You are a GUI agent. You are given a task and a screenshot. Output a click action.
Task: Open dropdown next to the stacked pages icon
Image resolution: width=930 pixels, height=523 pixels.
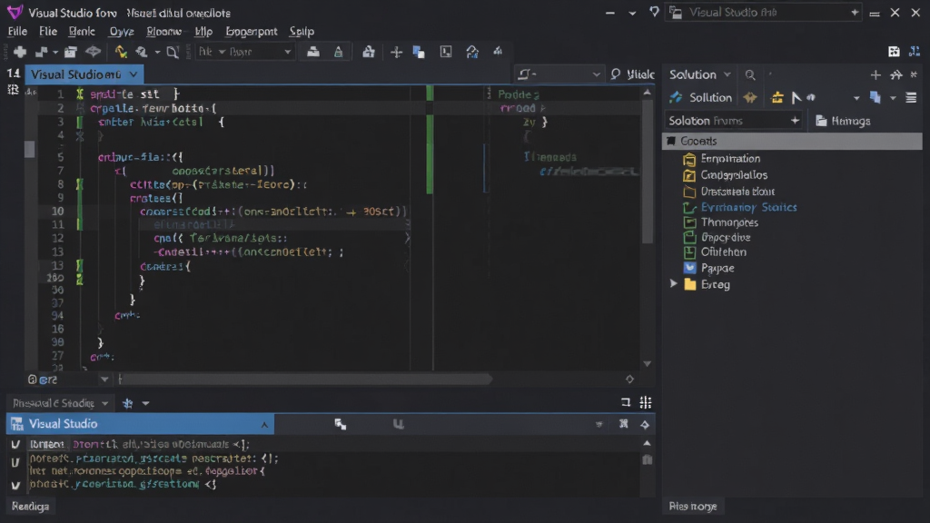click(893, 98)
